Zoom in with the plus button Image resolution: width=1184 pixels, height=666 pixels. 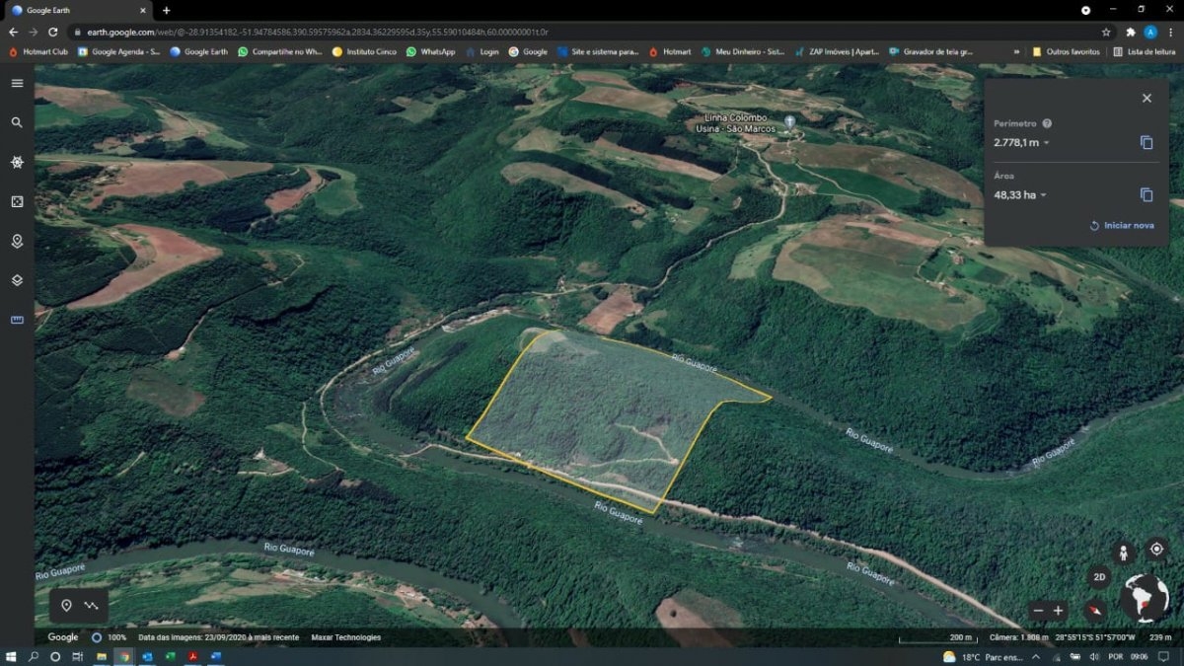[x=1058, y=611]
